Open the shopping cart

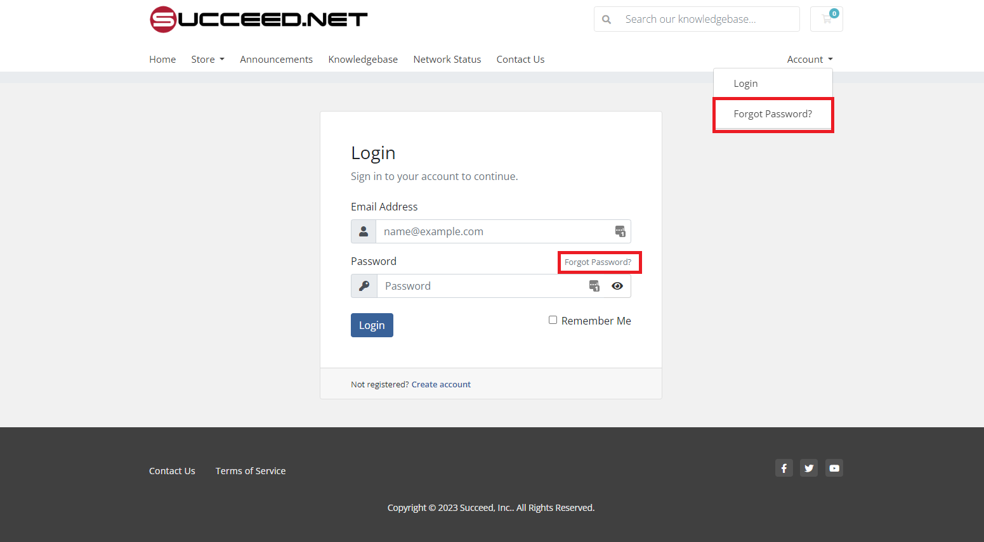point(826,19)
